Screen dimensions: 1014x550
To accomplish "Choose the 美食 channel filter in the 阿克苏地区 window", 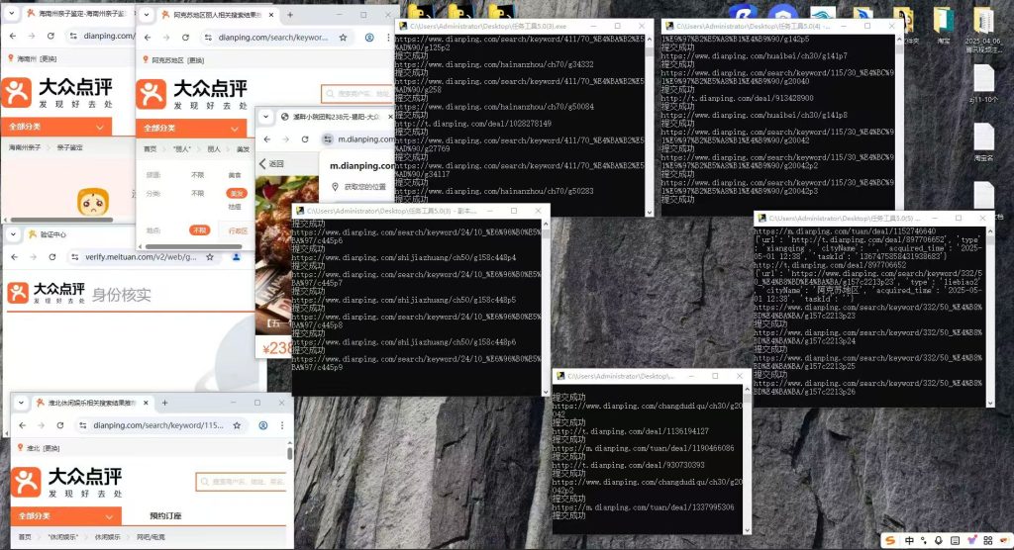I will 235,175.
